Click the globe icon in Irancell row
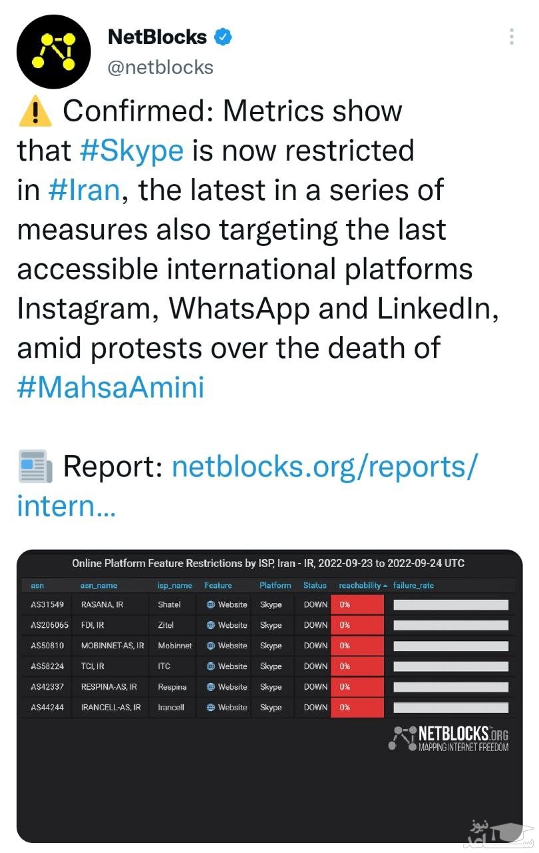539x853 pixels. click(210, 707)
